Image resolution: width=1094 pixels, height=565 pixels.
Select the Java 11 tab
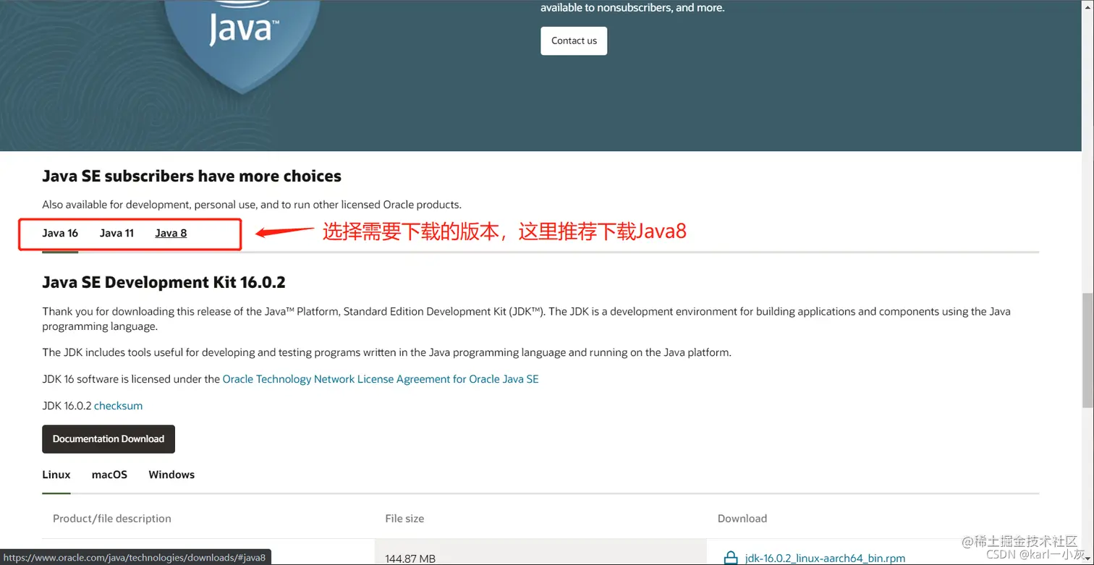tap(116, 233)
